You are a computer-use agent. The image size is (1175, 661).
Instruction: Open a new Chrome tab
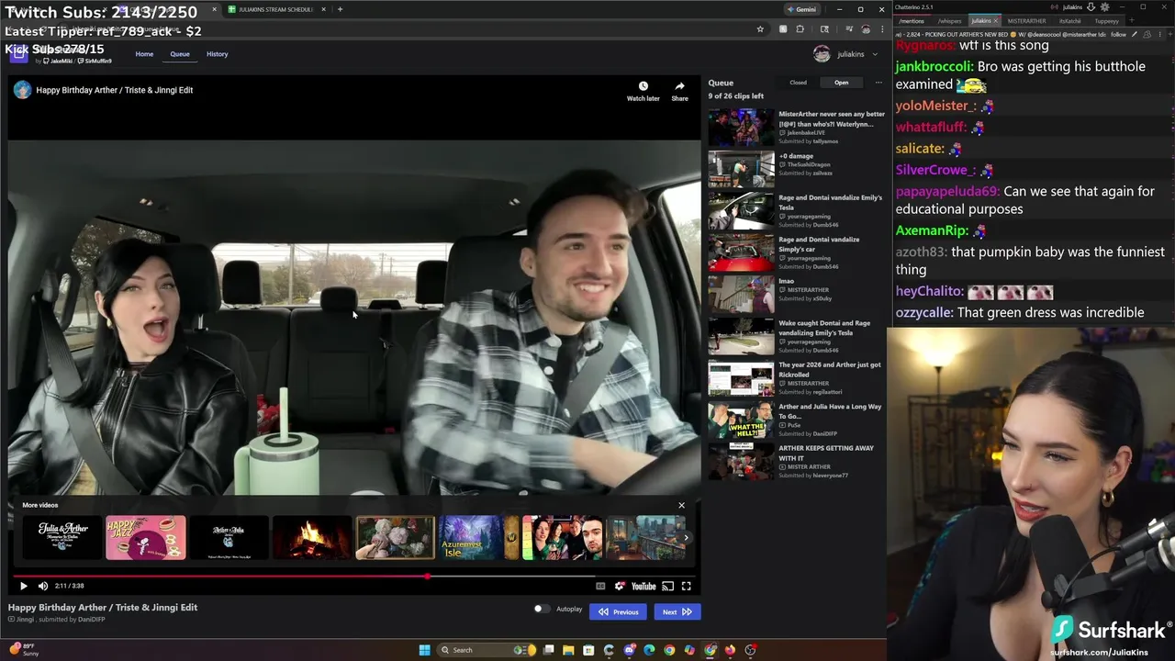click(x=340, y=9)
